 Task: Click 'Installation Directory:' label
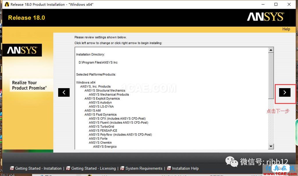(x=91, y=54)
